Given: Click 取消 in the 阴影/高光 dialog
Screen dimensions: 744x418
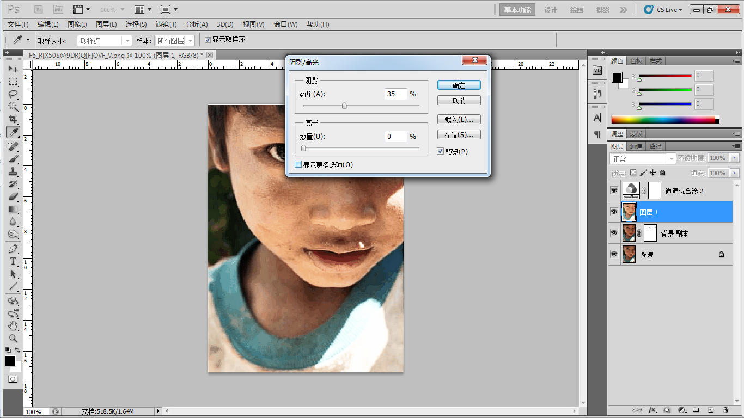Looking at the screenshot, I should [x=459, y=101].
